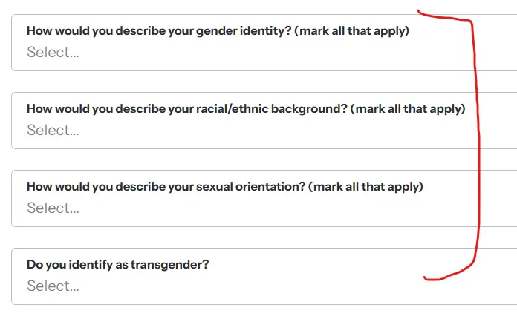This screenshot has height=322, width=517.
Task: Click the words 'sexual orientation?' in third question
Action: tap(250, 187)
